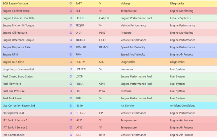Screen dimensions: 217x137
Task: Click info icon next to Engine Run Time
Action: [71, 62]
